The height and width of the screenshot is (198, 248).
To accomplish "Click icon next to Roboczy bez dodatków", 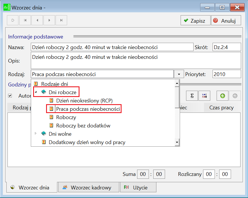I will click(51, 125).
